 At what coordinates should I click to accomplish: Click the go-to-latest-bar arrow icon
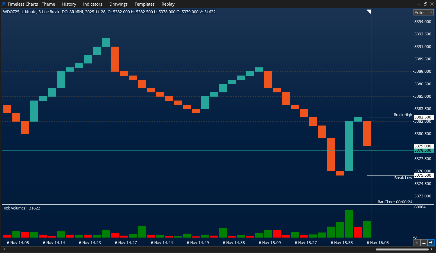tap(431, 242)
